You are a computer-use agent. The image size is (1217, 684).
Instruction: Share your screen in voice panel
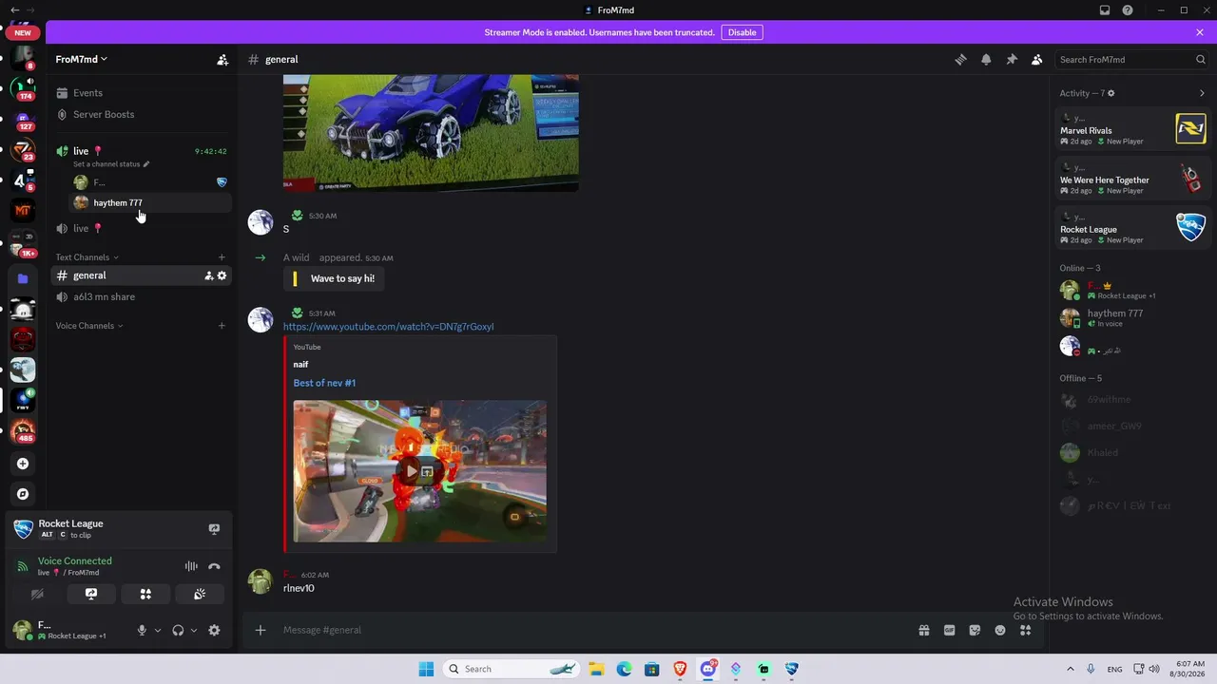click(91, 594)
